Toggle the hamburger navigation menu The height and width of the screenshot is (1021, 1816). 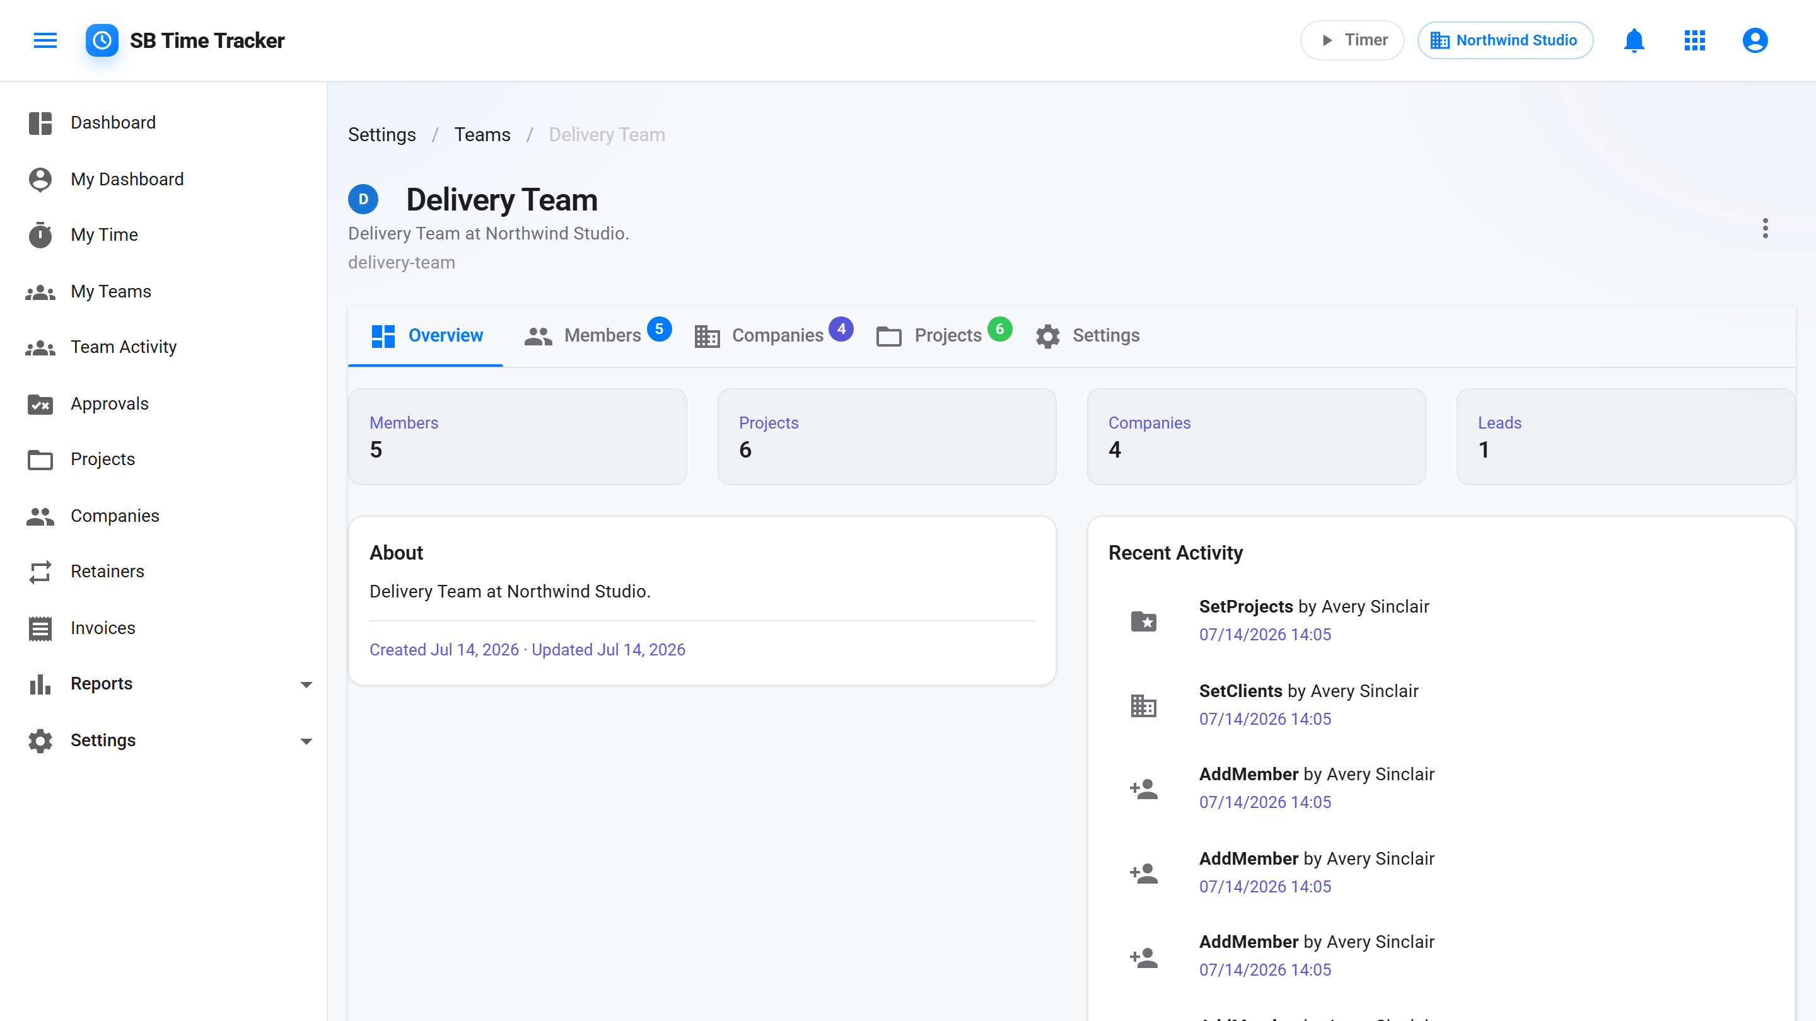[45, 40]
